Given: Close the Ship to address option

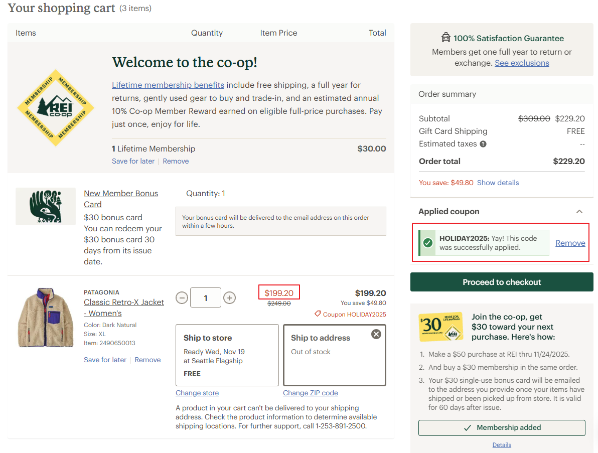Looking at the screenshot, I should click(x=376, y=334).
